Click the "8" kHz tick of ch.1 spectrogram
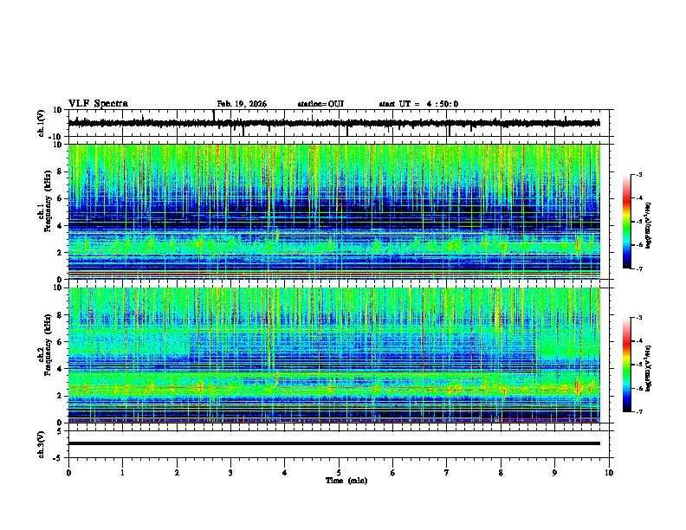 point(60,171)
